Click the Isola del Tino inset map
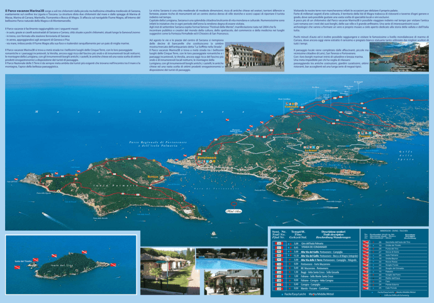The image size is (434, 303). (x=71, y=265)
